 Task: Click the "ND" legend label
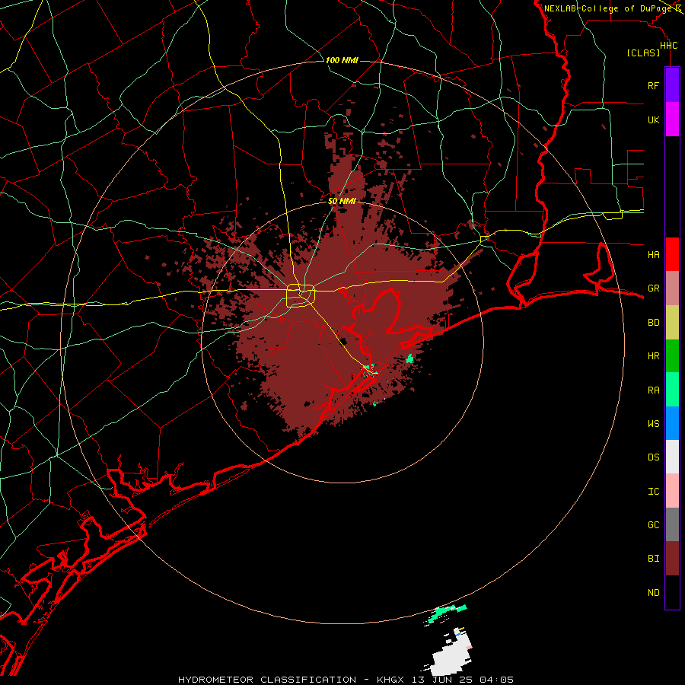pyautogui.click(x=653, y=593)
